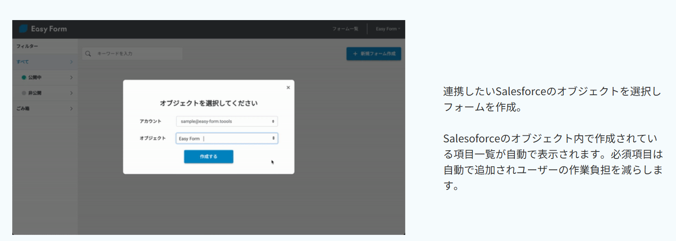Click the Easy Form brand text
Screen dimensions: 676x241
point(49,29)
